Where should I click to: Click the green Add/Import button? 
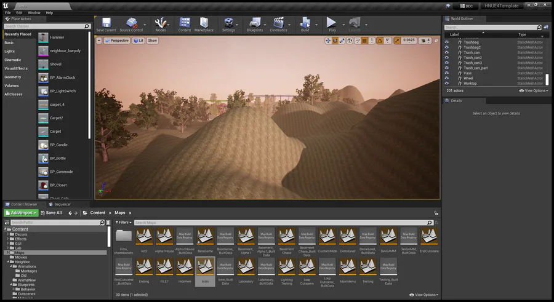coord(21,213)
